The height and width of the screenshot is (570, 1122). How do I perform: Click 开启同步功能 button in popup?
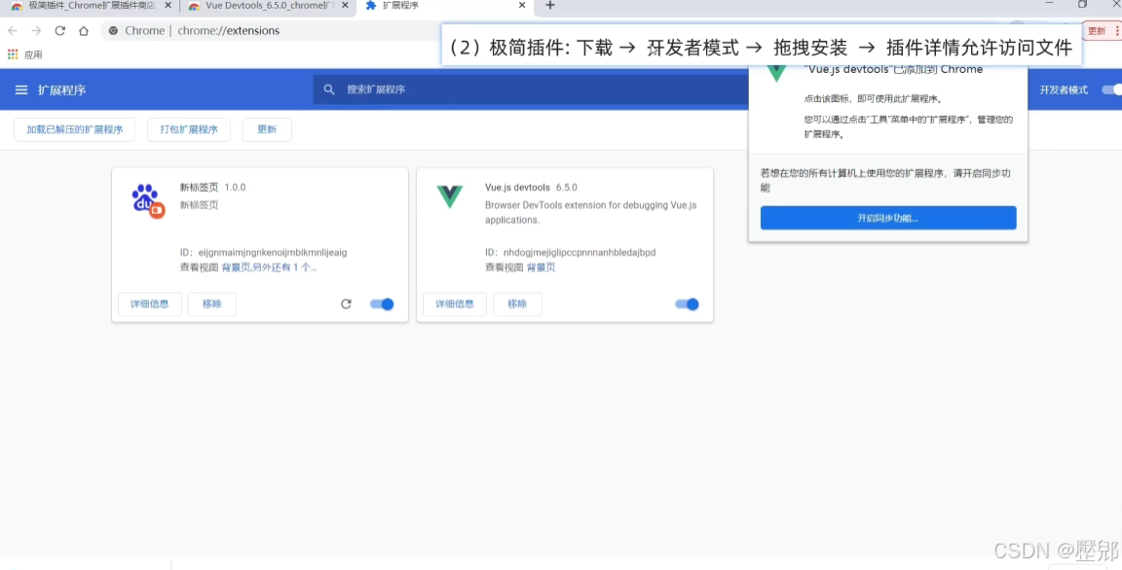pyautogui.click(x=888, y=218)
